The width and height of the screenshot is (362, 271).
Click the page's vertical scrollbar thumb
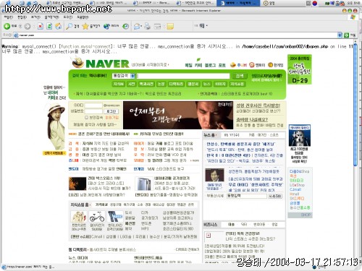pyautogui.click(x=355, y=105)
